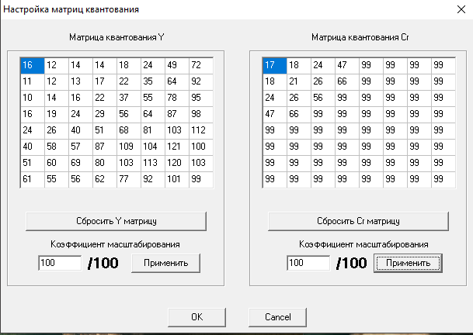
Task: Select cell 13 in the Y matrix
Action: [x=81, y=82]
